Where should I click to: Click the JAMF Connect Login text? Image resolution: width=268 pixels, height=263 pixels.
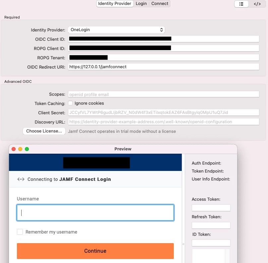pos(85,179)
